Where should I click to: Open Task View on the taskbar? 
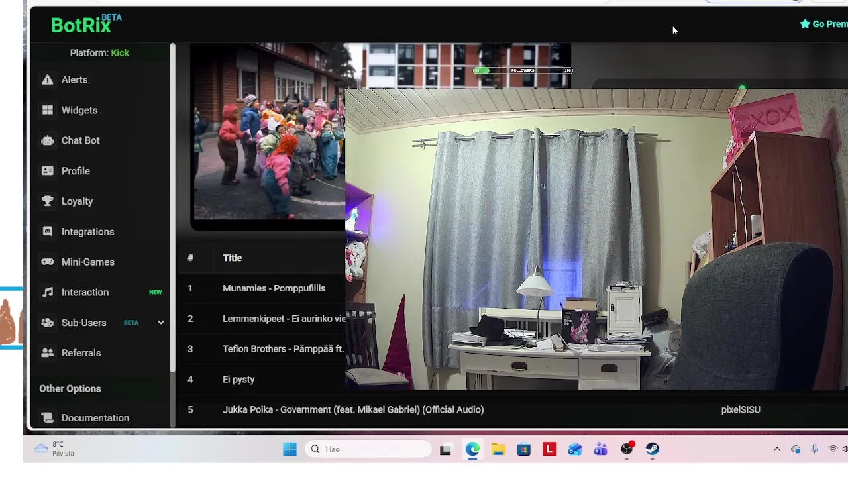445,449
